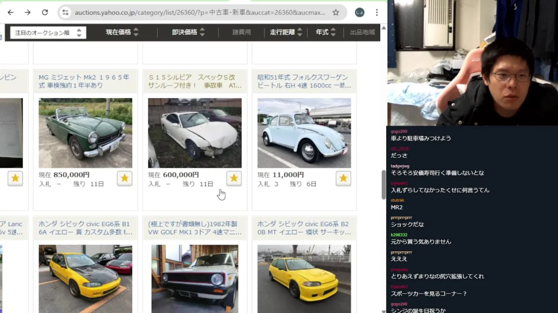Go forward with the browser forward arrow
This screenshot has height=313, width=558.
pos(27,13)
